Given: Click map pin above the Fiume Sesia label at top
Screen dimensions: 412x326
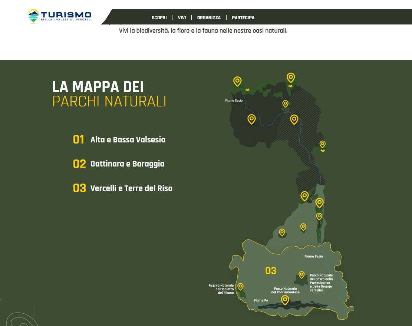Looking at the screenshot, I should pos(237,80).
